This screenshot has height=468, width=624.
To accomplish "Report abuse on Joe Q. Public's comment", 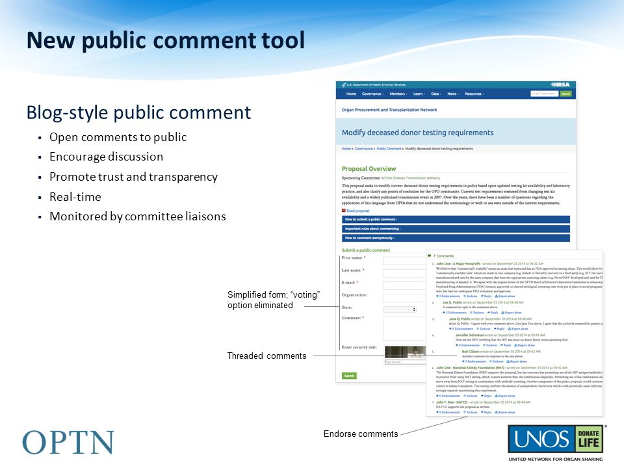I will pos(512,313).
